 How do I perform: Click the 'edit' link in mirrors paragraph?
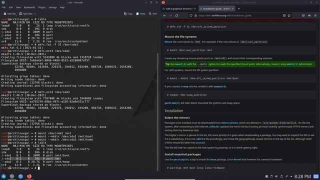[198, 139]
